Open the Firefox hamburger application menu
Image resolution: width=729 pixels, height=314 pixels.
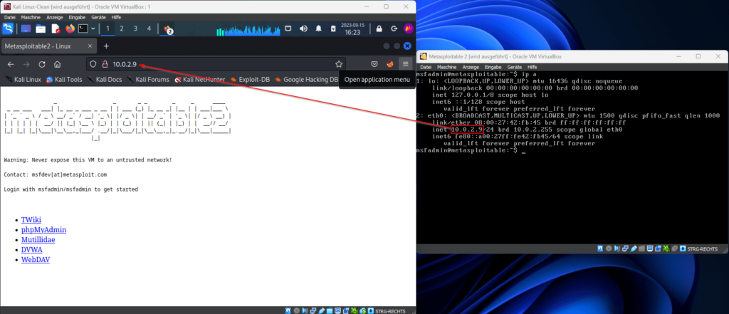coord(405,64)
